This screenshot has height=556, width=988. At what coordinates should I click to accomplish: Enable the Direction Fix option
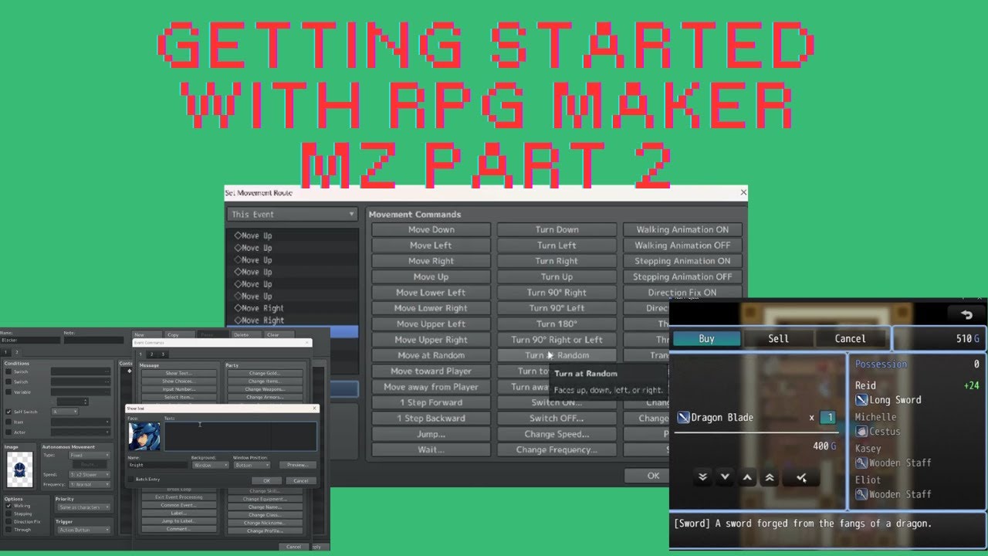pyautogui.click(x=8, y=521)
